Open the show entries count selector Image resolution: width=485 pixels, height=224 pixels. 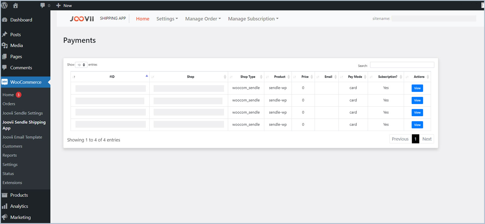click(81, 65)
